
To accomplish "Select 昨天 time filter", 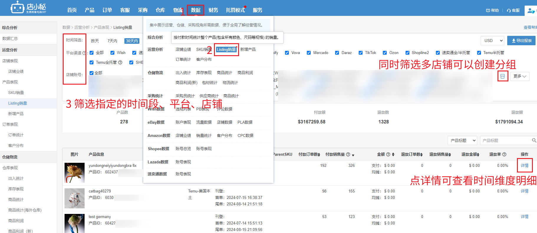I will click(95, 41).
